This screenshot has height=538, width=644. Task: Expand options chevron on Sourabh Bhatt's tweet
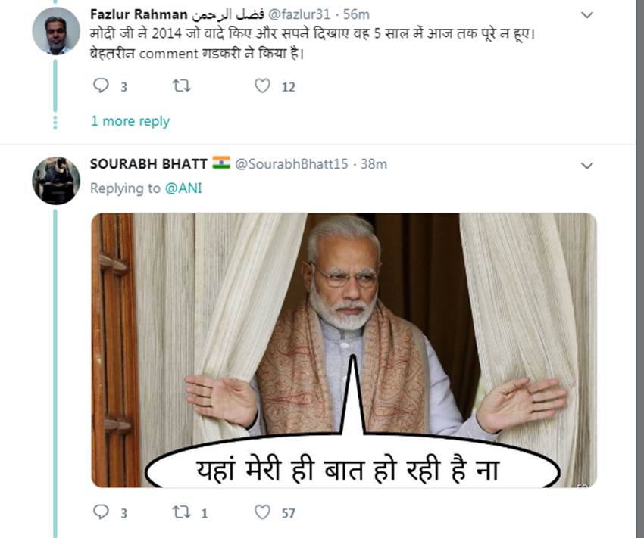tap(586, 165)
